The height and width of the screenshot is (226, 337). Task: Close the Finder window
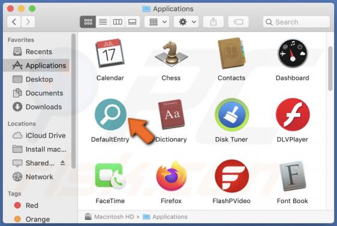click(10, 8)
